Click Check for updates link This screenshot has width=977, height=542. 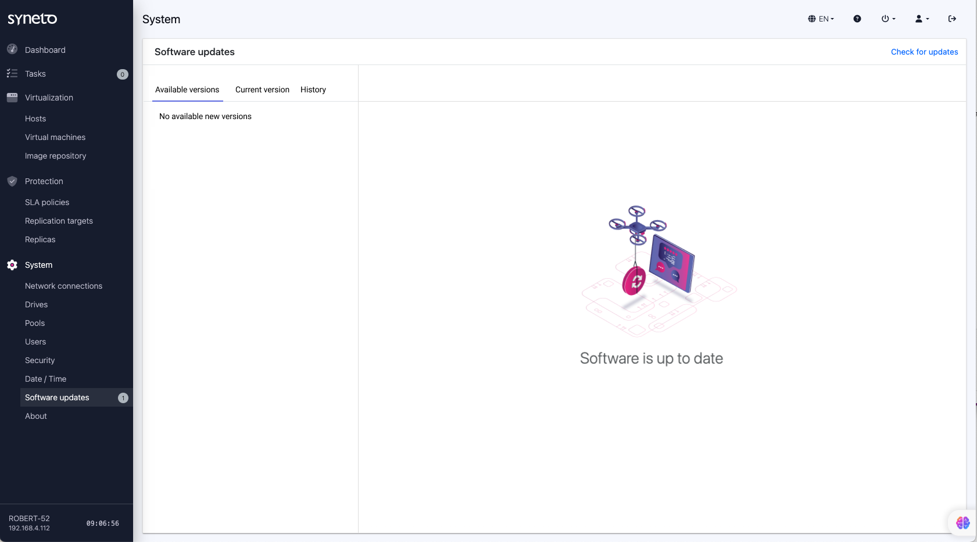pyautogui.click(x=924, y=52)
